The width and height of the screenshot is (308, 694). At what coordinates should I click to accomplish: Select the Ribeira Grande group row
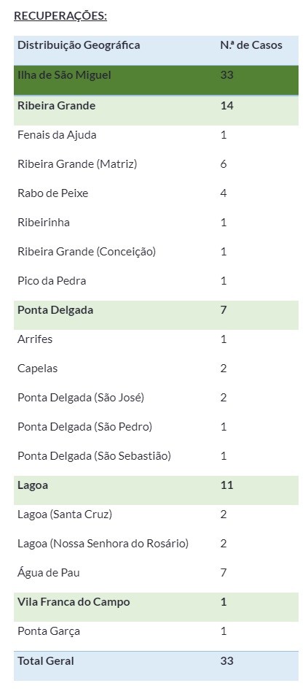(x=156, y=111)
